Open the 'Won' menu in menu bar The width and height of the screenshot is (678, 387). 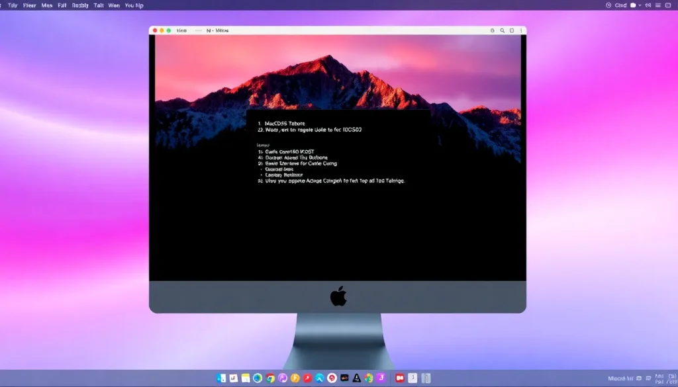114,5
